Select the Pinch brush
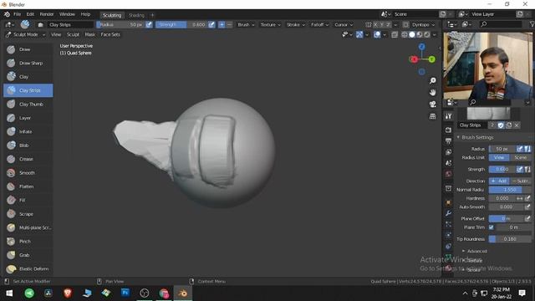 (x=28, y=242)
